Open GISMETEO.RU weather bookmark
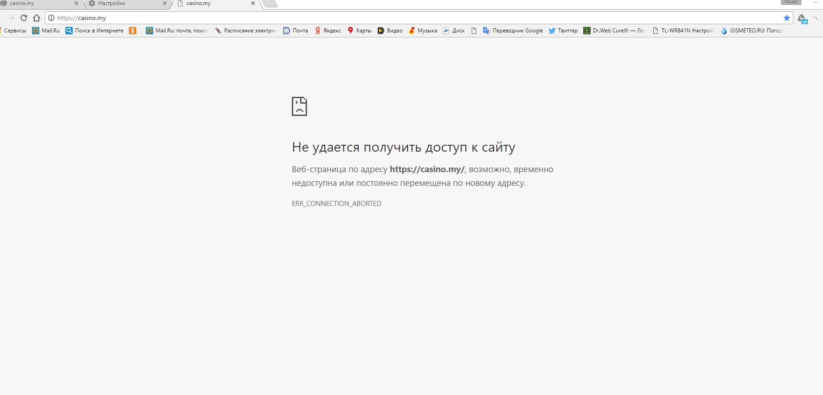The image size is (823, 395). (x=752, y=31)
